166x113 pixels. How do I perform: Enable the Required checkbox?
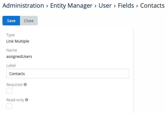(9, 91)
